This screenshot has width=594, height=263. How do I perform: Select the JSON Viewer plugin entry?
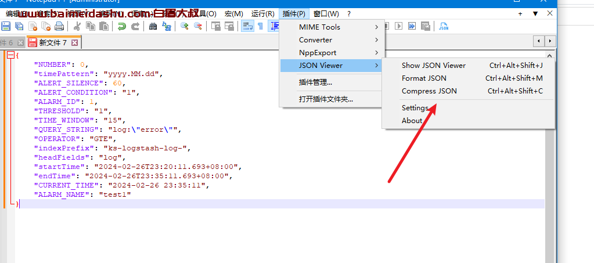[332, 66]
